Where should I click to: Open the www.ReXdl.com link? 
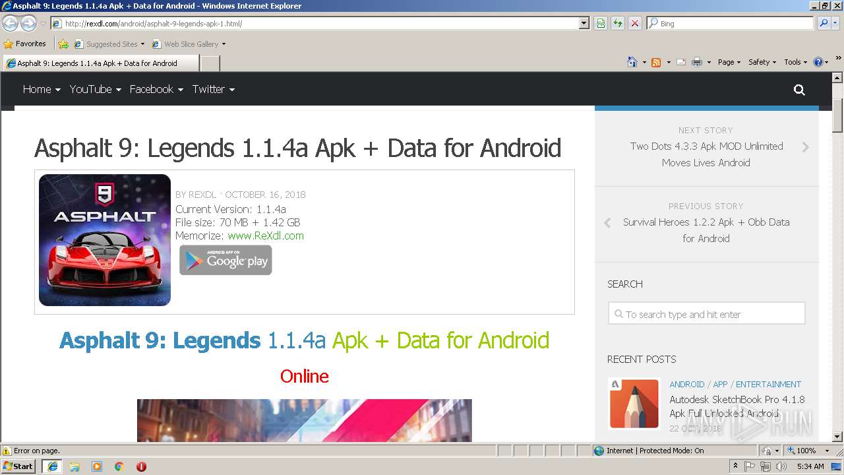coord(266,236)
